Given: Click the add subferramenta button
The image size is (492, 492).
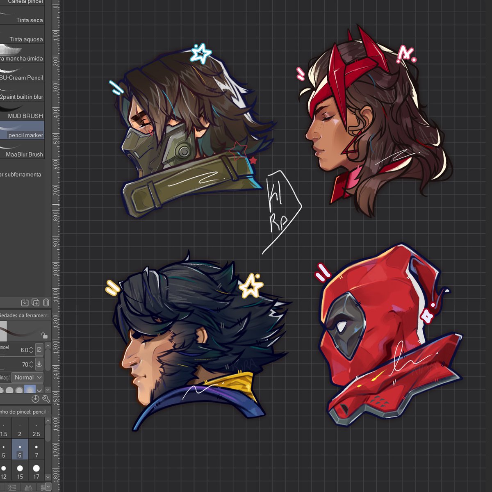Looking at the screenshot, I should coord(20,174).
